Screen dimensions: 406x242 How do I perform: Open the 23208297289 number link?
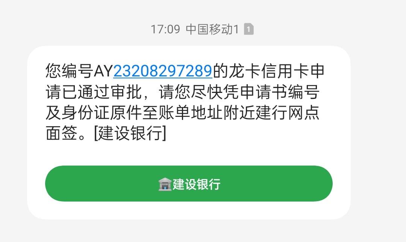coord(163,71)
